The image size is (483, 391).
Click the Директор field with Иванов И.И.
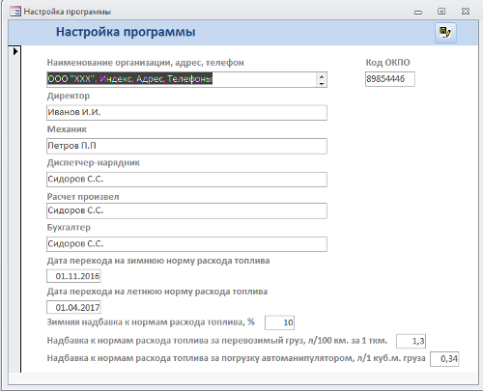(186, 113)
